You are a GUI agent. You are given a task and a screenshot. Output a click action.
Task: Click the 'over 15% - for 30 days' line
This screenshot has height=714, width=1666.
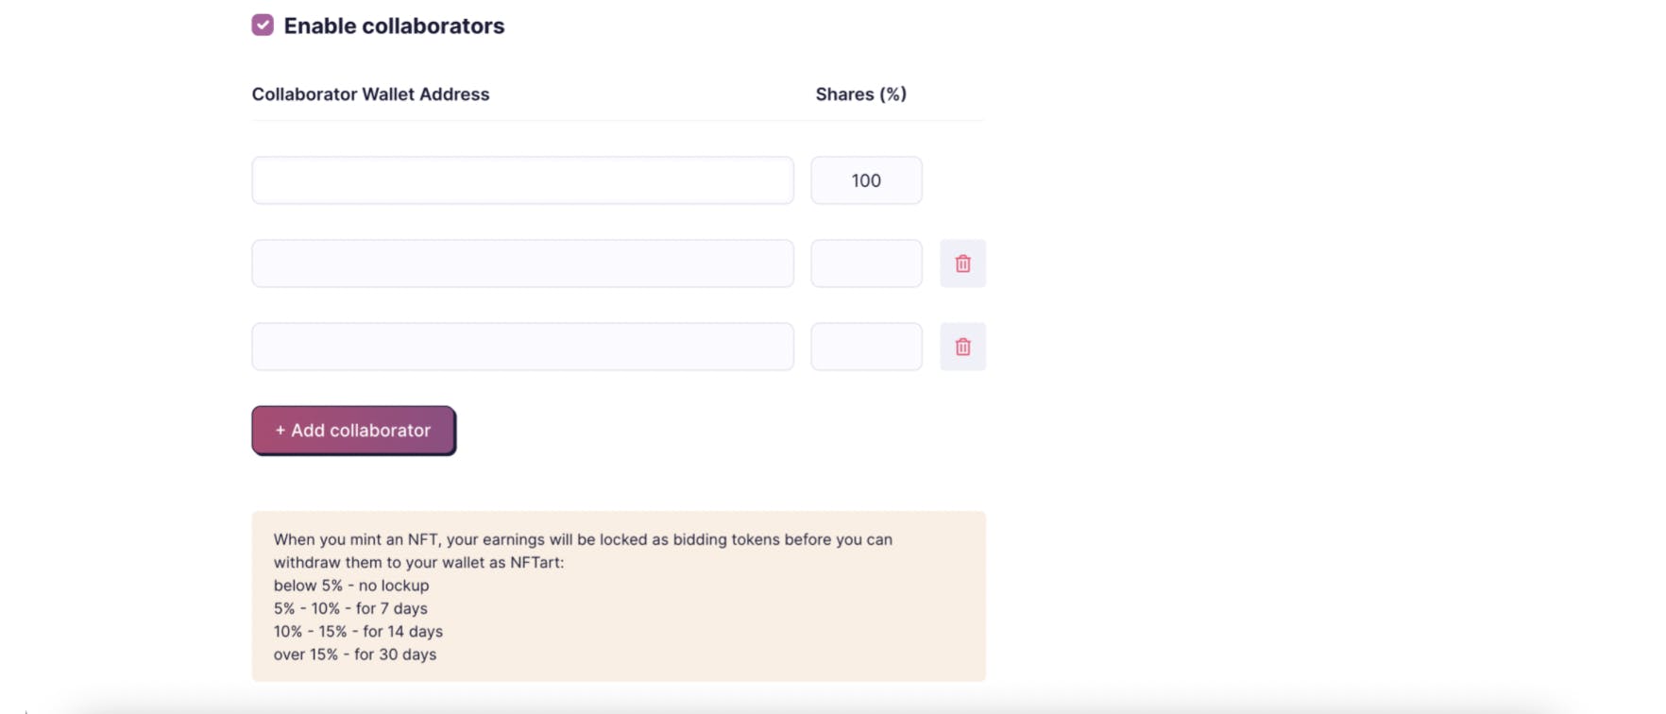point(355,654)
